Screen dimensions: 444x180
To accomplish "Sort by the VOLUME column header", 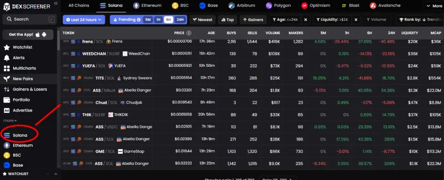I will (273, 33).
